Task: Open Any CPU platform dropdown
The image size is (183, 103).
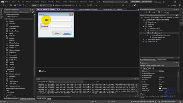Action: pos(46,5)
